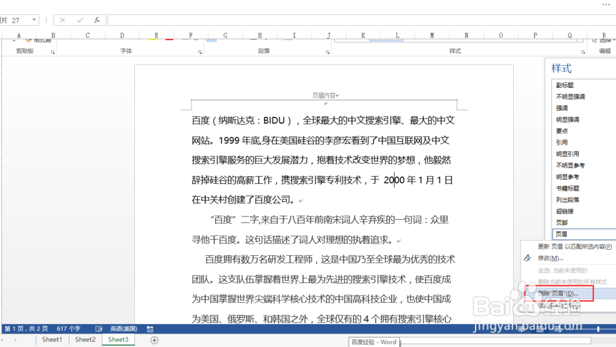The height and width of the screenshot is (347, 616).
Task: Click the proofing book icon in status bar
Action: point(99,329)
